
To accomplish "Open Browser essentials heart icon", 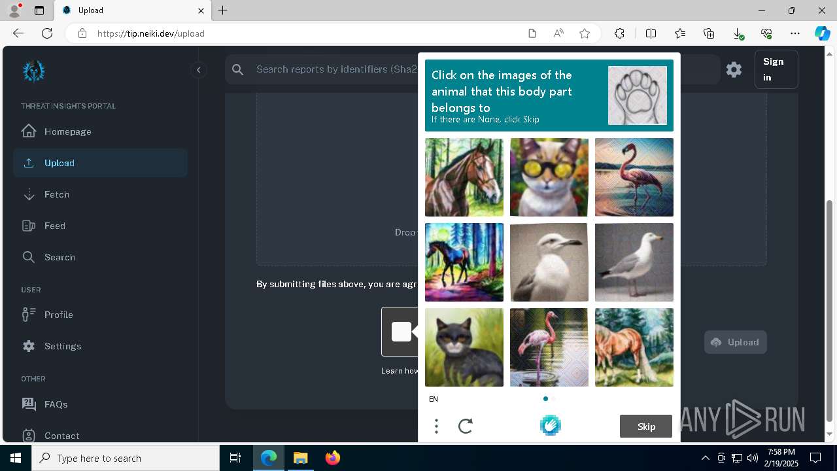I will click(x=766, y=33).
